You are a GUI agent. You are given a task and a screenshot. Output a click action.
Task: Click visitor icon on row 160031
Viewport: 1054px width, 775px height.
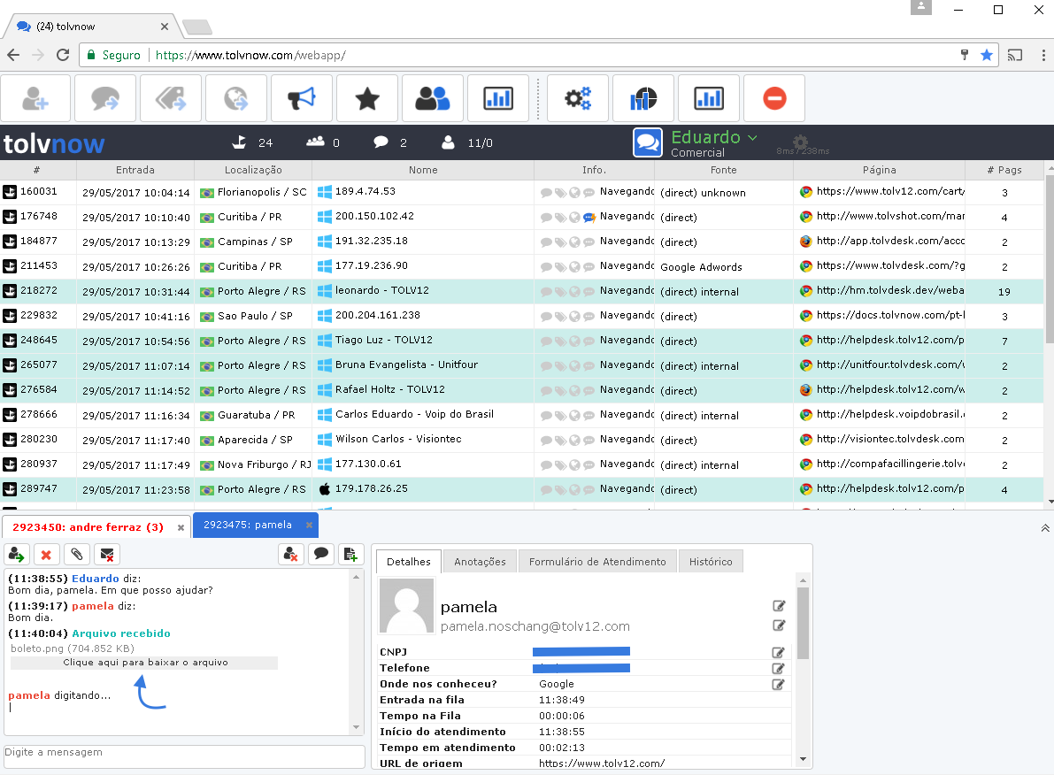pos(10,192)
